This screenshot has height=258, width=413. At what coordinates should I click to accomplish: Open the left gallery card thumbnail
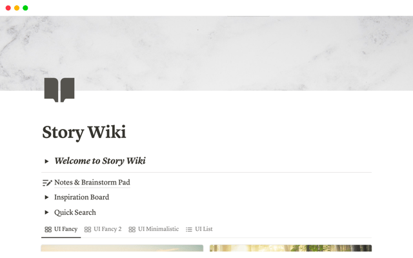pyautogui.click(x=122, y=248)
